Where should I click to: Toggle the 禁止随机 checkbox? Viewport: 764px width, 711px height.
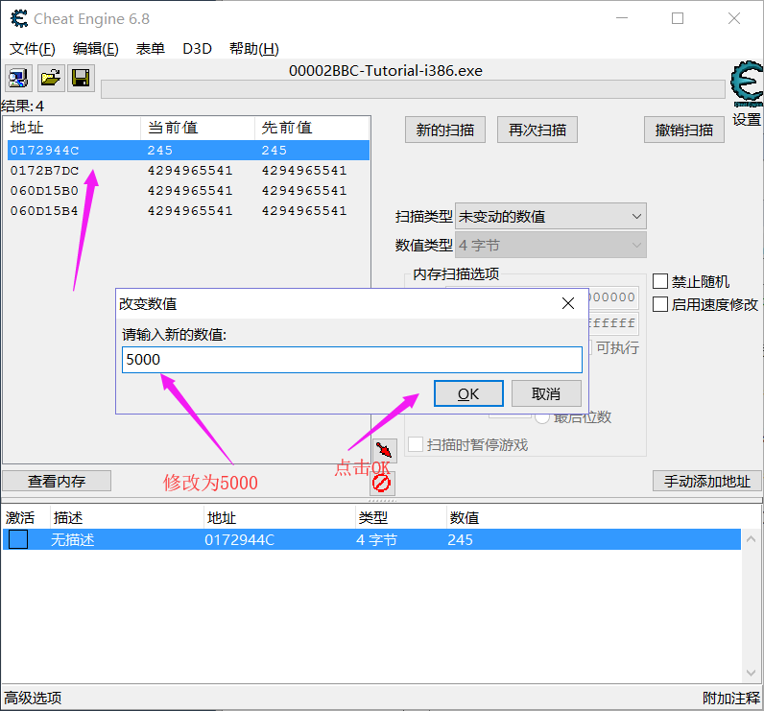pos(659,281)
